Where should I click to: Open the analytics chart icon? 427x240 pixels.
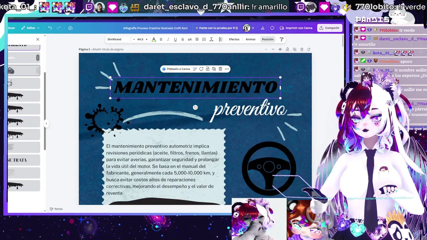[x=263, y=28]
